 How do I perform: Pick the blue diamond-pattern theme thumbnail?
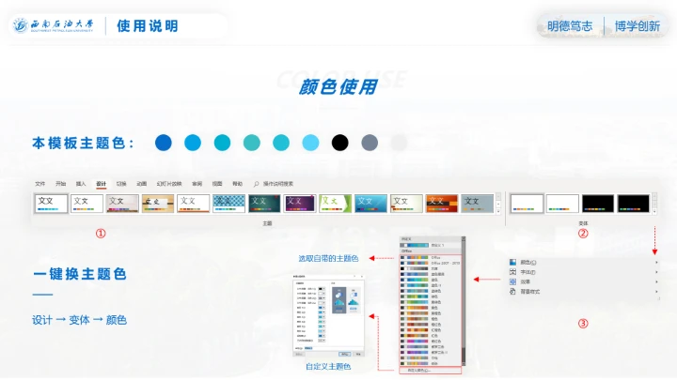click(228, 204)
